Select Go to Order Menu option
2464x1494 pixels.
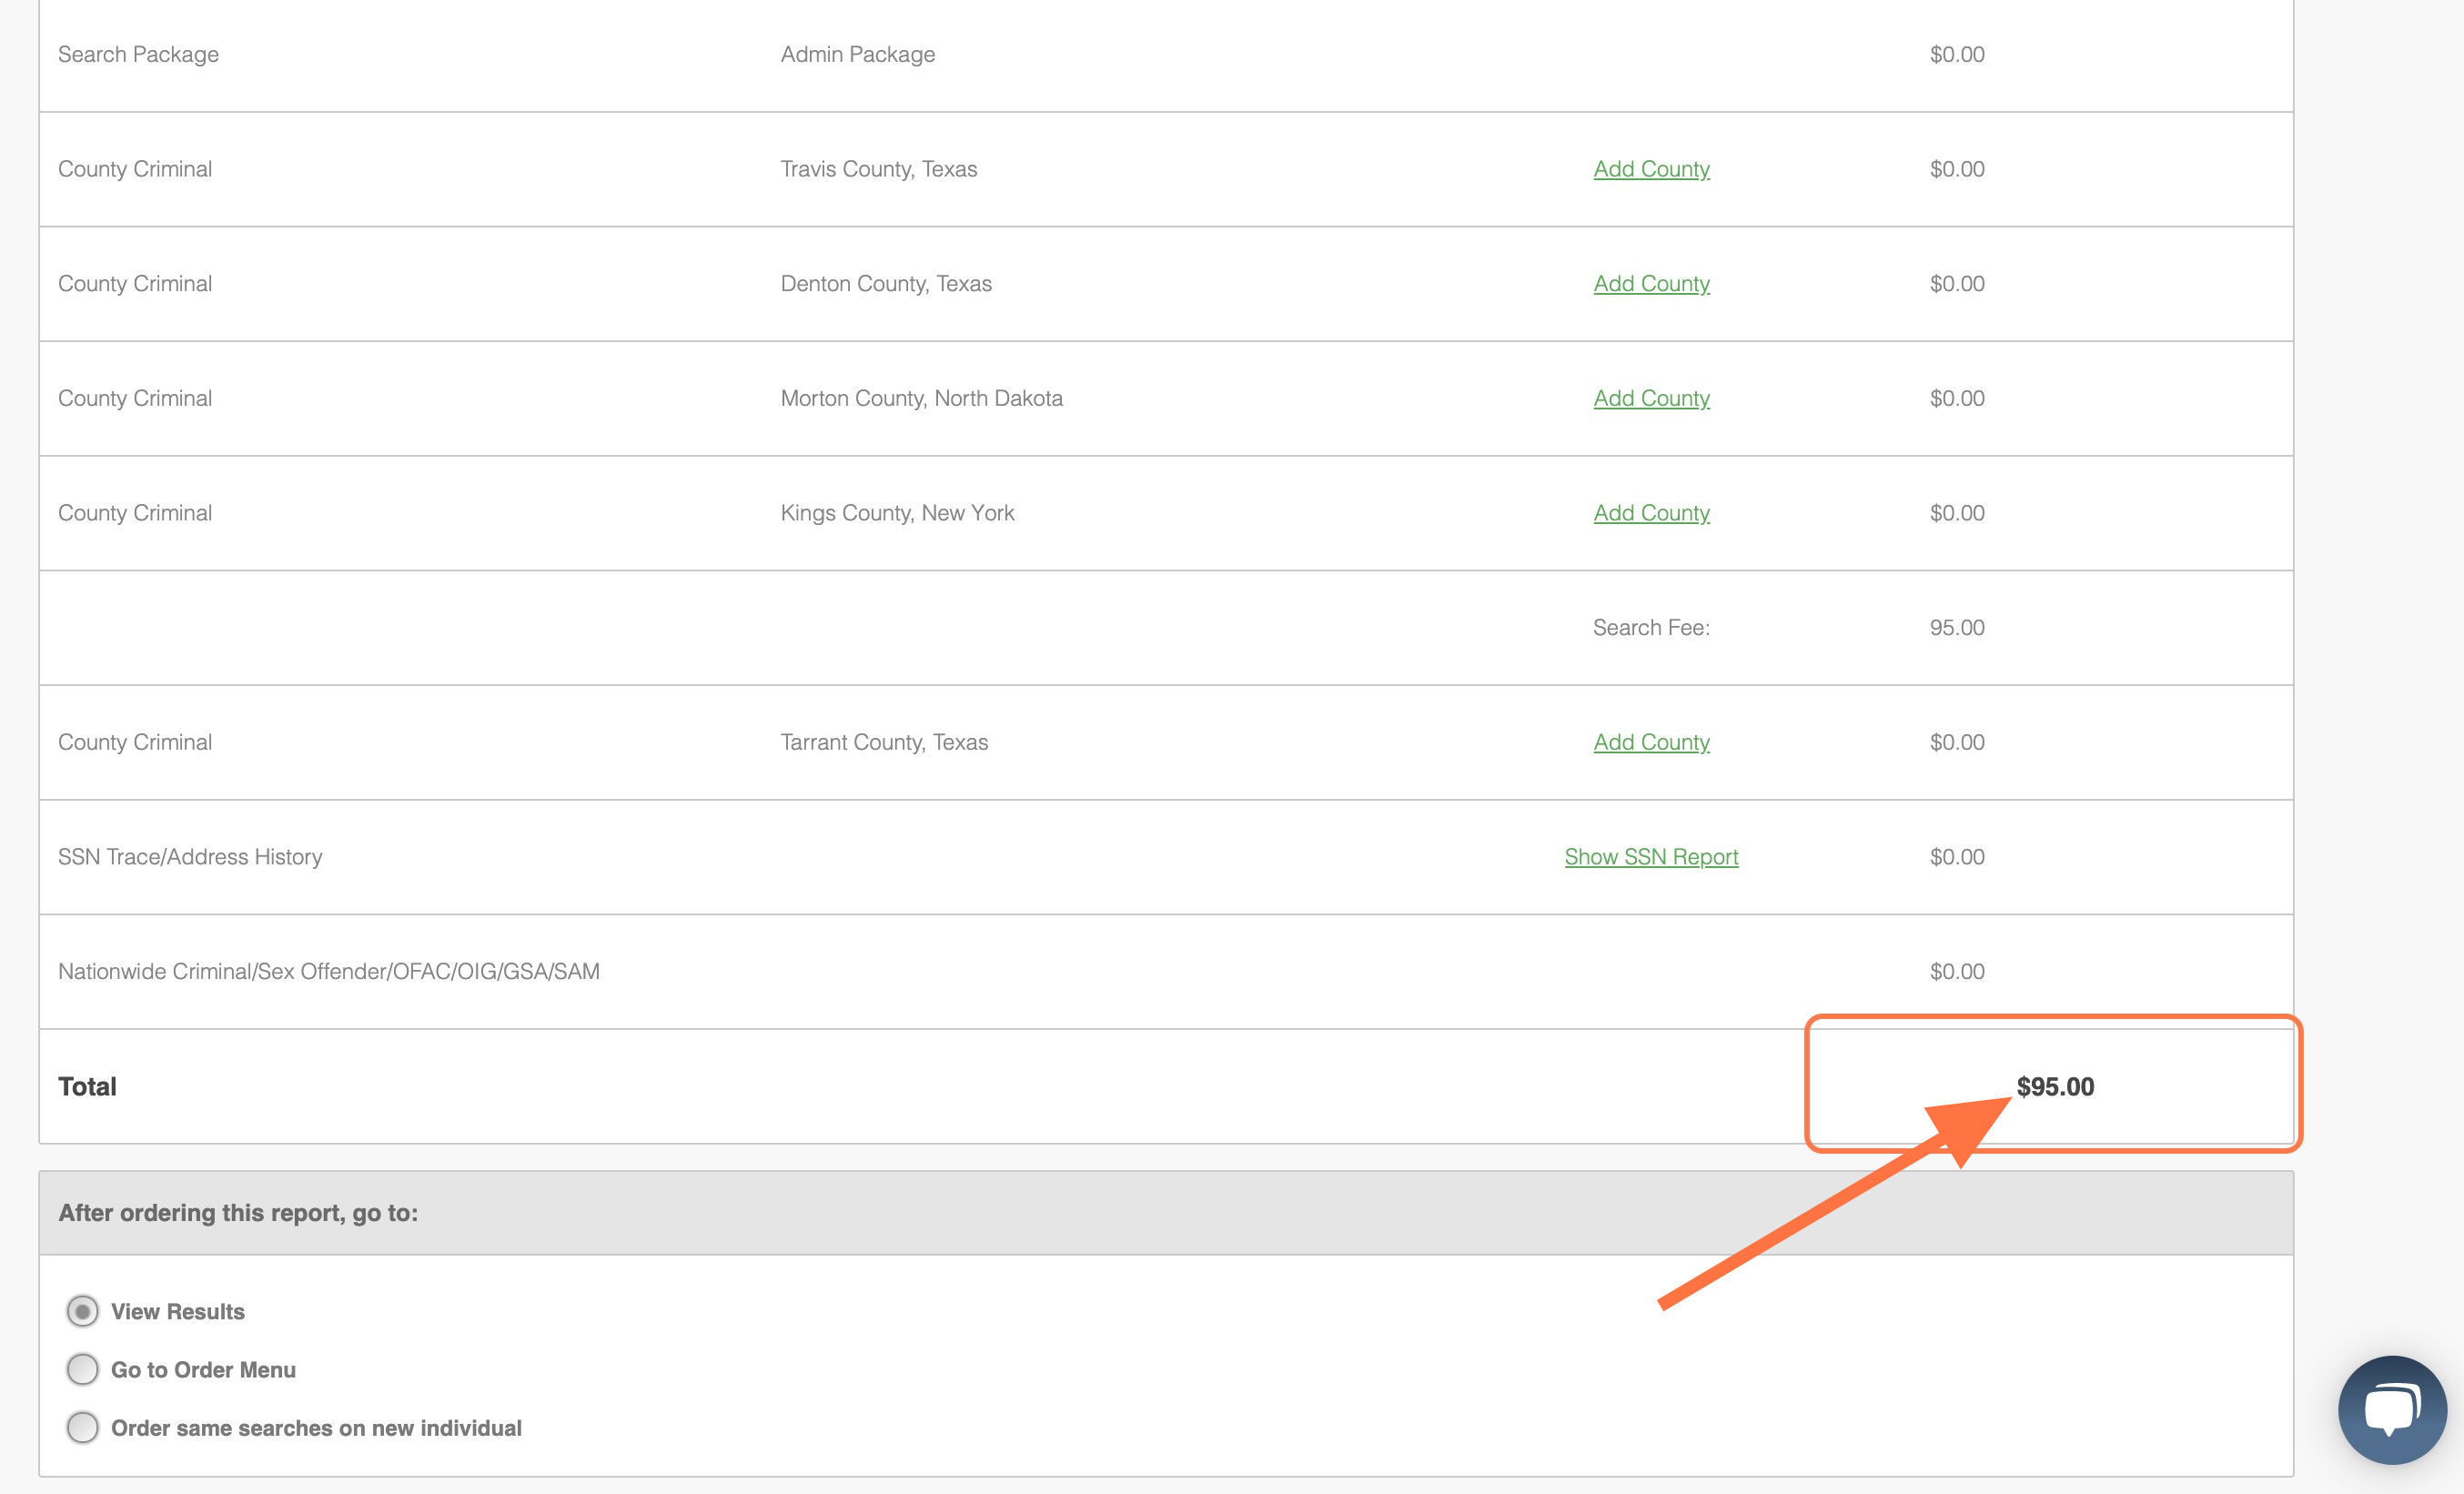click(82, 1369)
